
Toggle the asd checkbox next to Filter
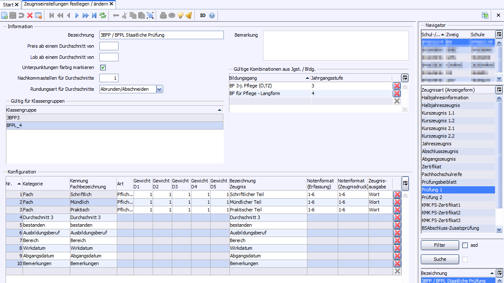(x=465, y=245)
